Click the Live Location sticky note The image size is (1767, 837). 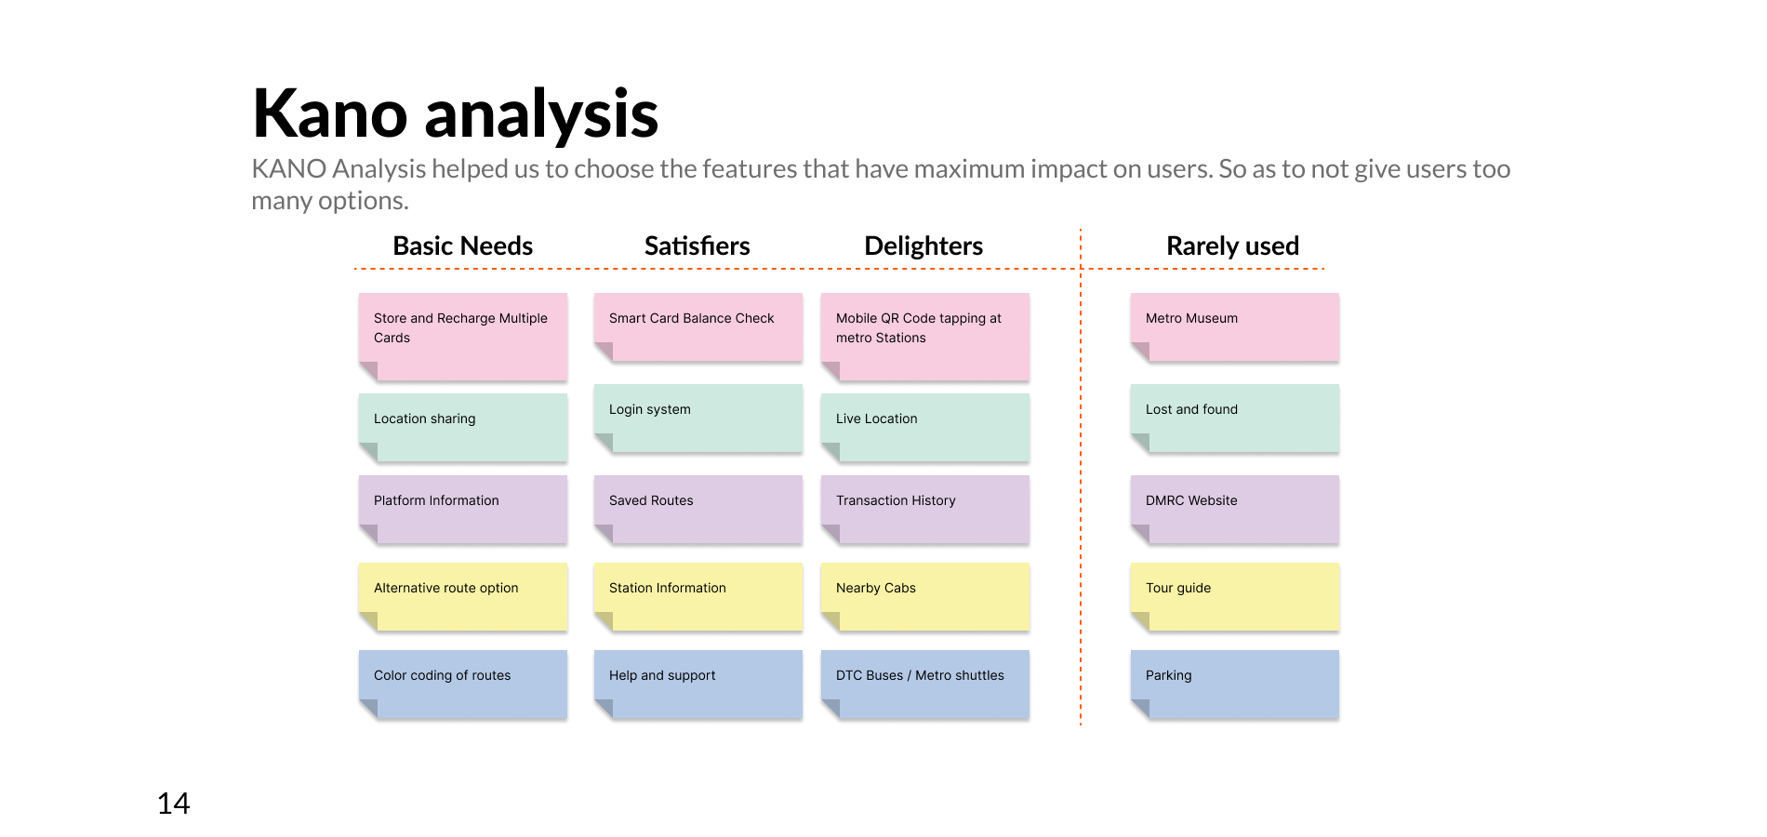(x=925, y=428)
